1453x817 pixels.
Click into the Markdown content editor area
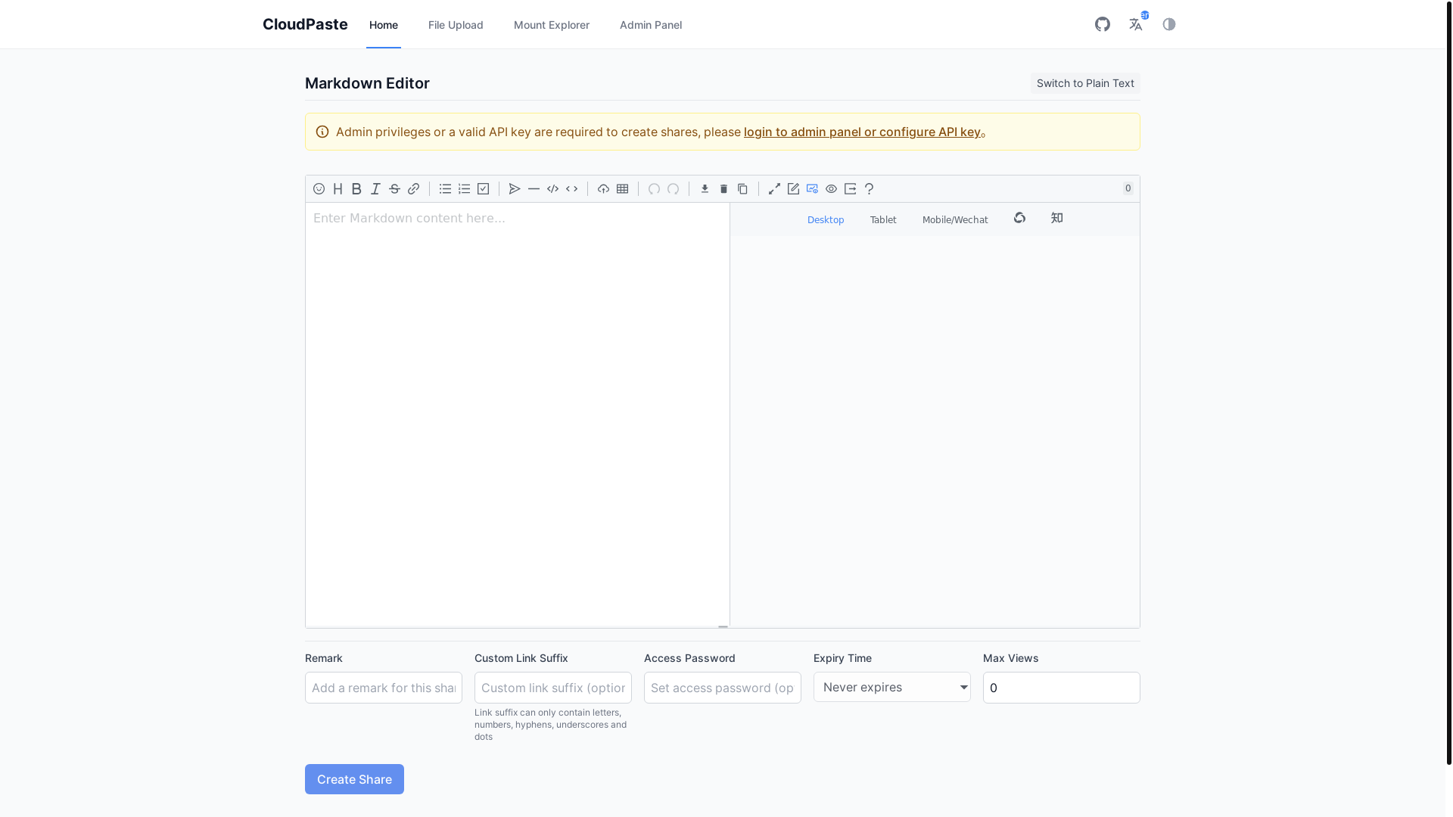pyautogui.click(x=518, y=415)
